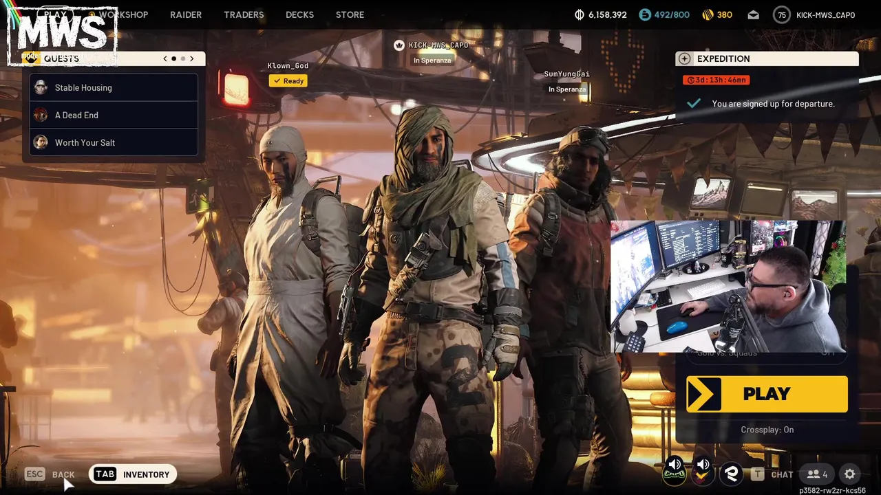Open the Store tab
The image size is (881, 495).
tap(350, 14)
